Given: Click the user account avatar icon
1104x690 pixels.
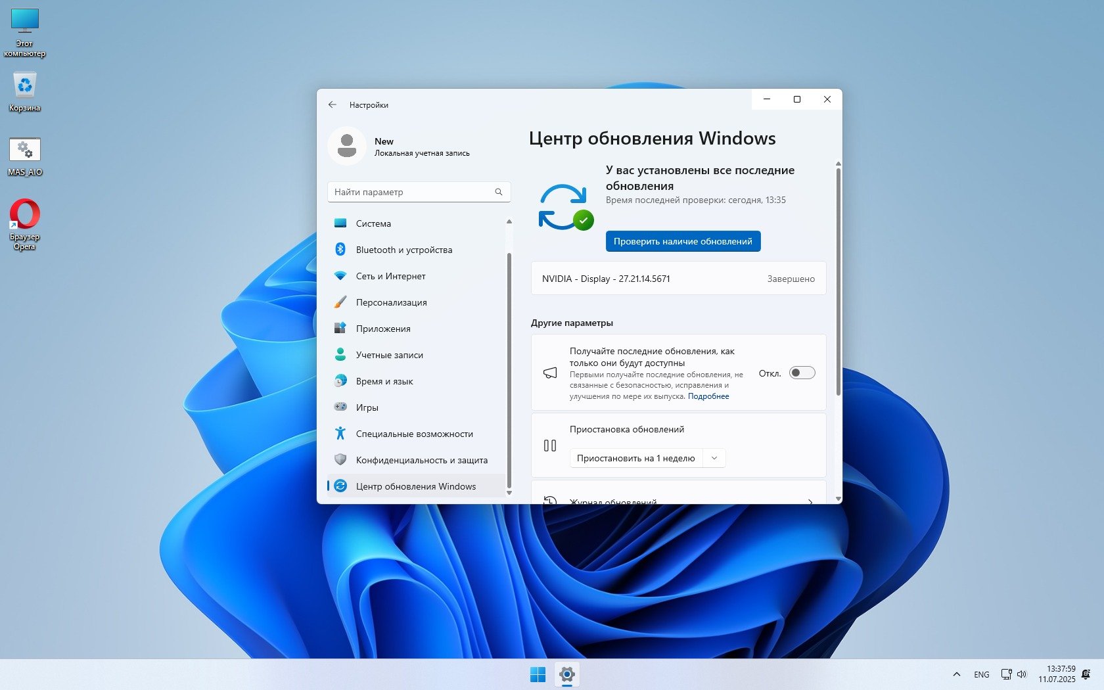Looking at the screenshot, I should (x=346, y=146).
